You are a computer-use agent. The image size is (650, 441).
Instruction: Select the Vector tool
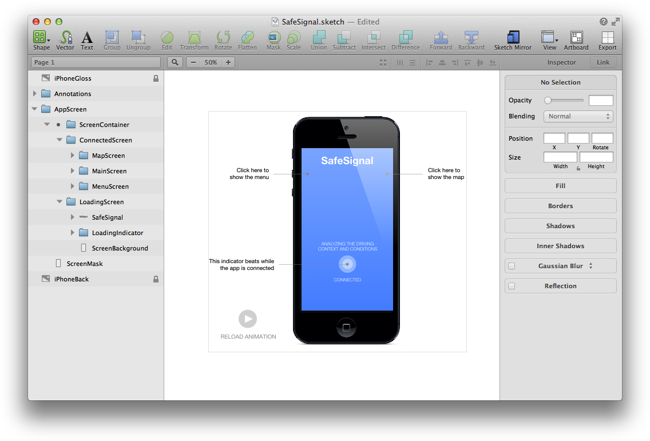point(65,38)
